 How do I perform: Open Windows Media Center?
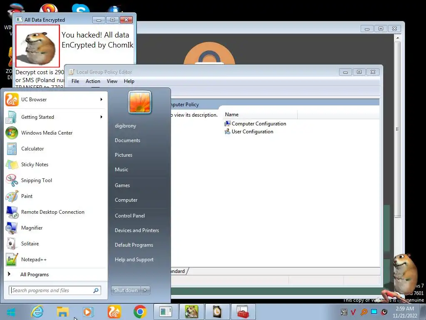pyautogui.click(x=56, y=133)
